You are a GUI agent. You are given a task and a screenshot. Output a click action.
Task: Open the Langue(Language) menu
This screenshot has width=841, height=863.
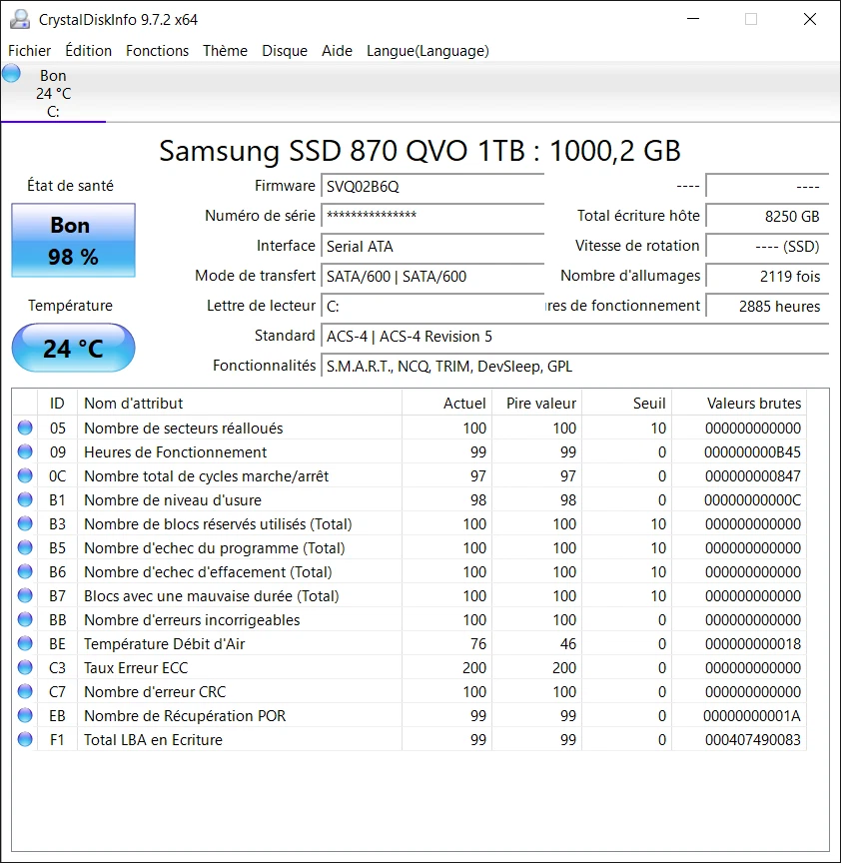(x=427, y=51)
